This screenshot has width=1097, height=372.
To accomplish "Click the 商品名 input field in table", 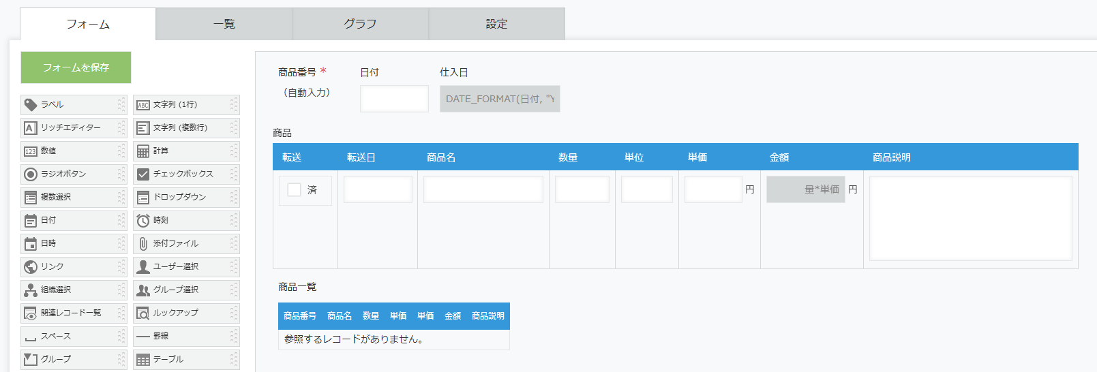I will pos(483,189).
